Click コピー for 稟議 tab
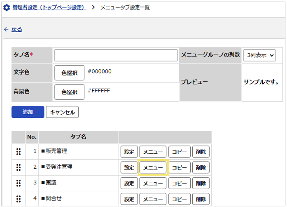 (180, 183)
